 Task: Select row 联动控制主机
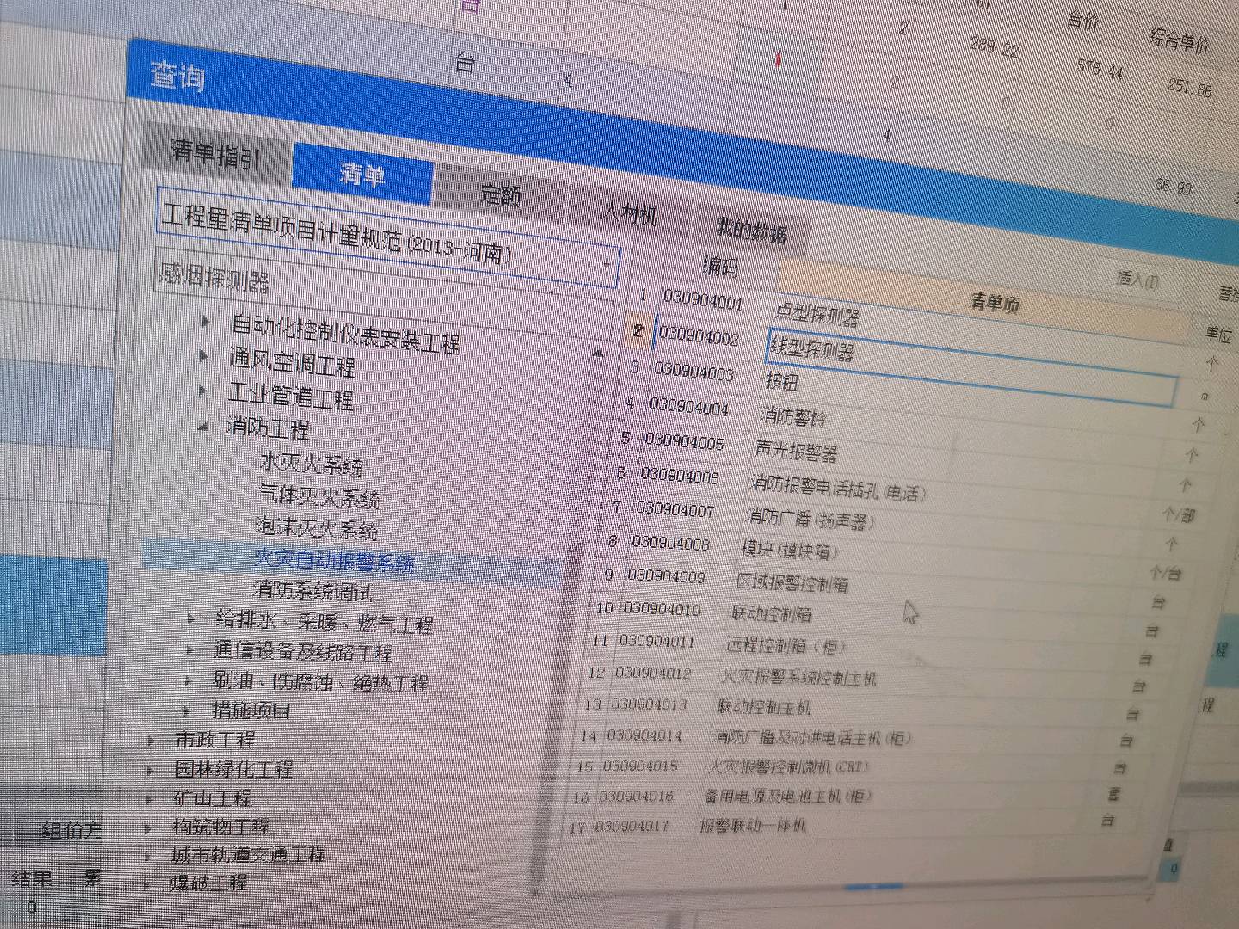(x=763, y=707)
